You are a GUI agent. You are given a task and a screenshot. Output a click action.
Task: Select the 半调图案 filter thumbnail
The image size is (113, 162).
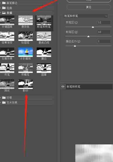[7, 20]
